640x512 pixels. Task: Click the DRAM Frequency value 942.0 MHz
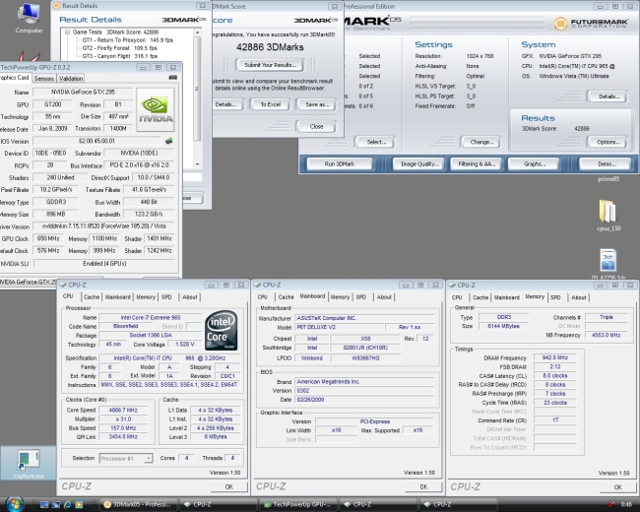554,357
